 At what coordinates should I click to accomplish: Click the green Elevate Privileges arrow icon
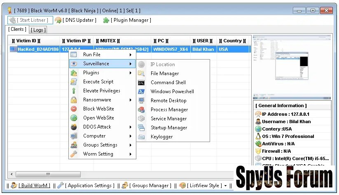pos(74,91)
